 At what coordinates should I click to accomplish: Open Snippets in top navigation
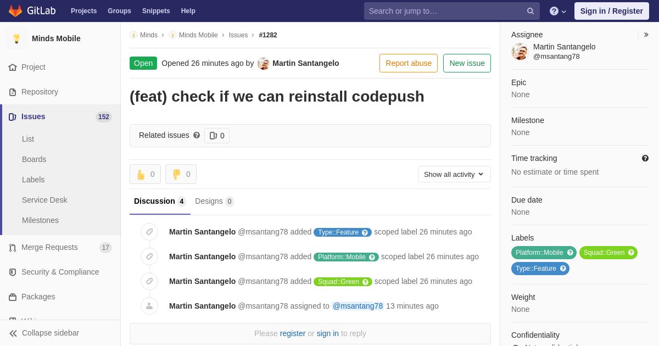point(156,11)
